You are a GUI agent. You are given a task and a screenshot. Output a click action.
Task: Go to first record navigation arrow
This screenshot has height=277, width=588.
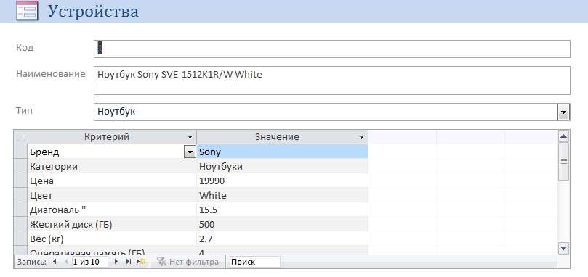[53, 262]
